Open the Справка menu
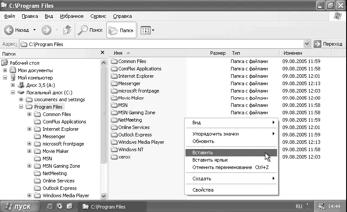 coord(122,16)
